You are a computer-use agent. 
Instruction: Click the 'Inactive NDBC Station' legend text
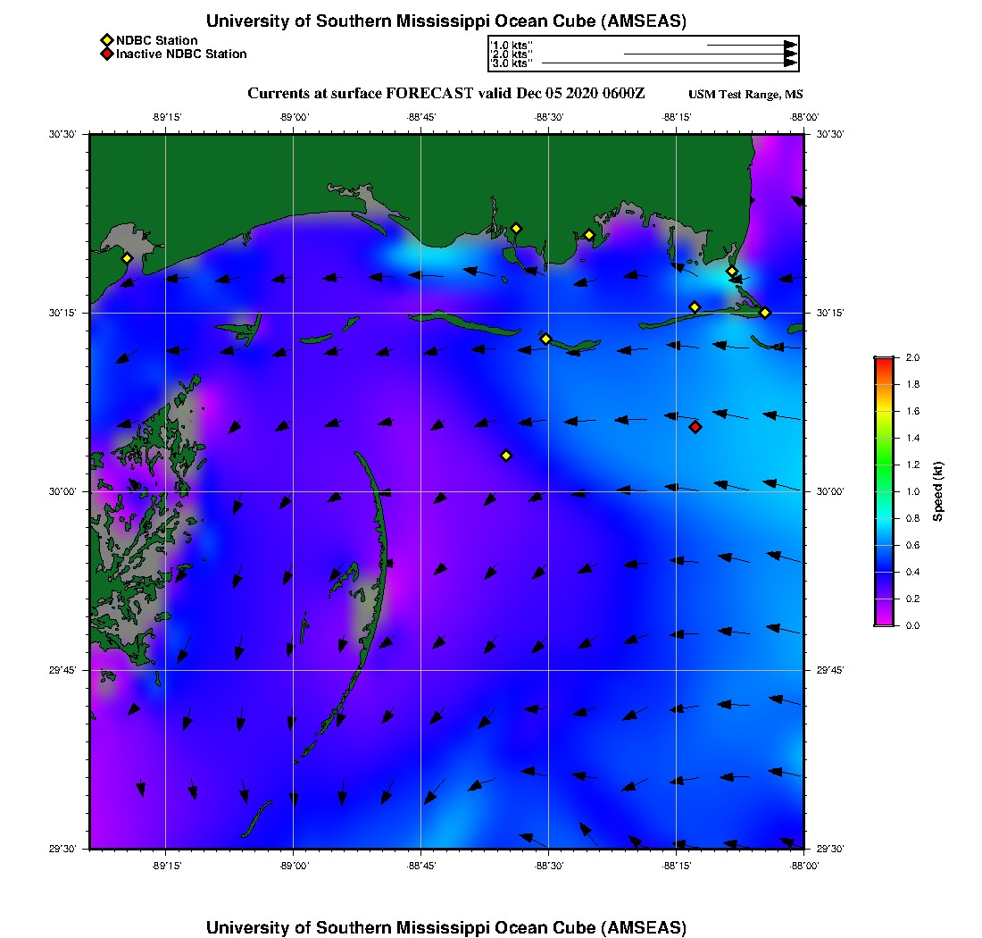click(181, 54)
